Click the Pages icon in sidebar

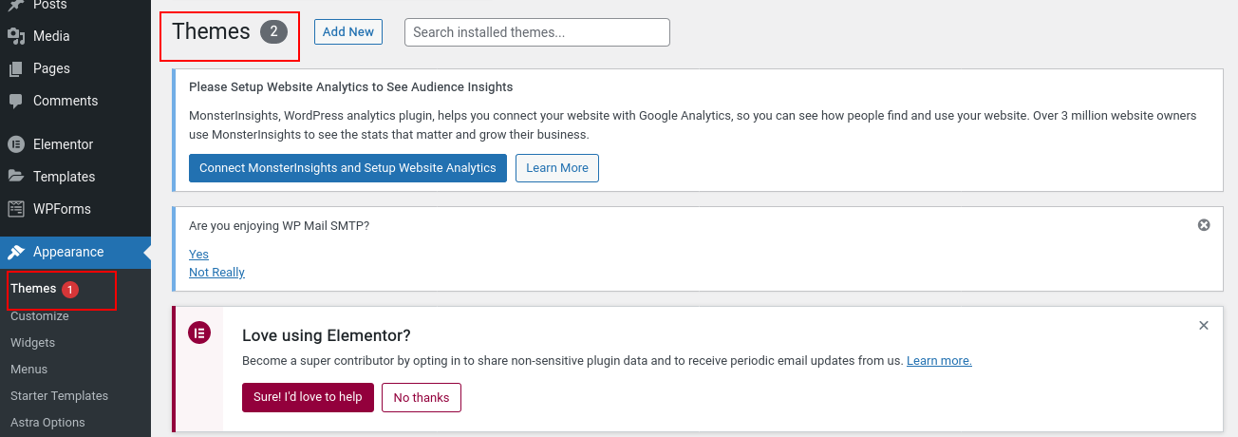pos(15,68)
